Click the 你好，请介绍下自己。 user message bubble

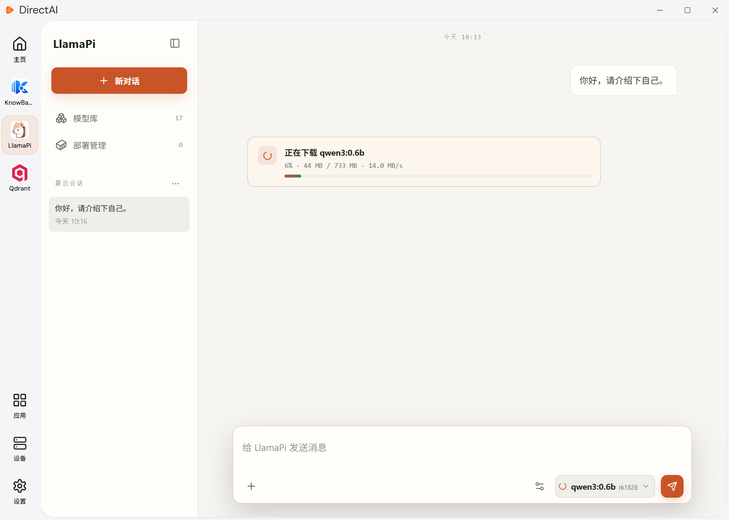pyautogui.click(x=624, y=80)
